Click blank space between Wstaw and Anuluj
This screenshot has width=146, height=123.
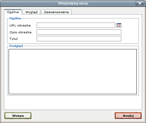(x=73, y=116)
